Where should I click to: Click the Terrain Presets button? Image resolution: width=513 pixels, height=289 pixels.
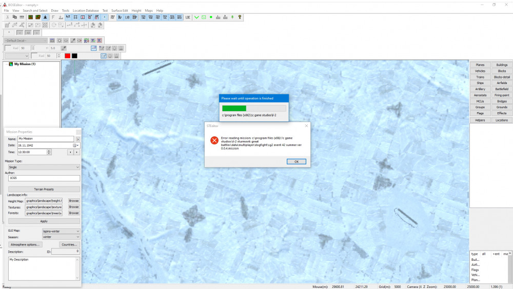click(44, 189)
